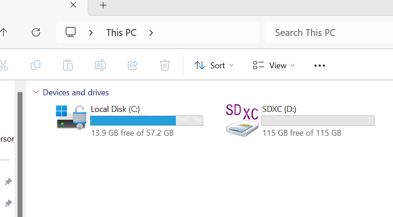Open the See more three-dots menu

320,66
